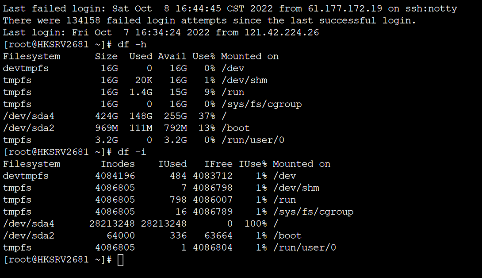
Task: Click the 'Avail' column header
Action: [172, 56]
